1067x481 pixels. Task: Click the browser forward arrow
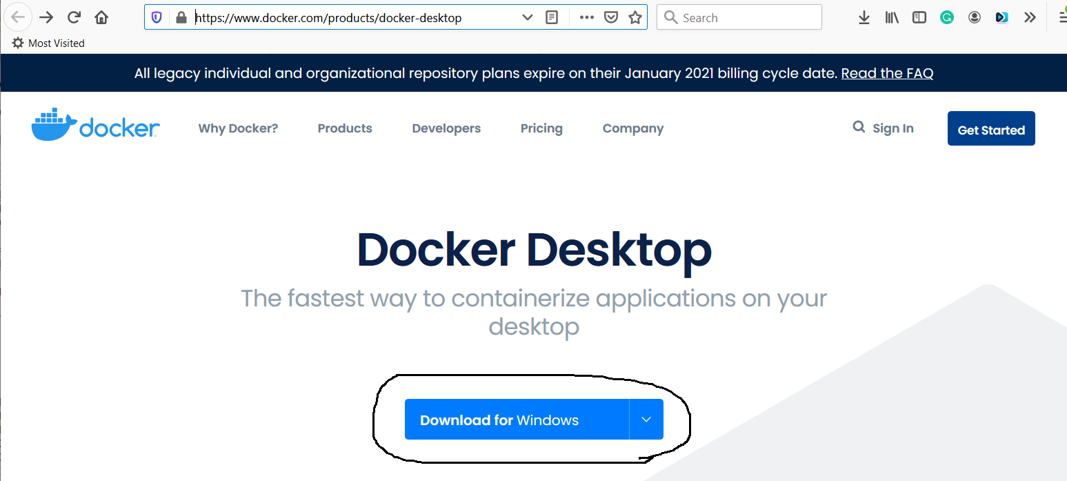(x=46, y=17)
